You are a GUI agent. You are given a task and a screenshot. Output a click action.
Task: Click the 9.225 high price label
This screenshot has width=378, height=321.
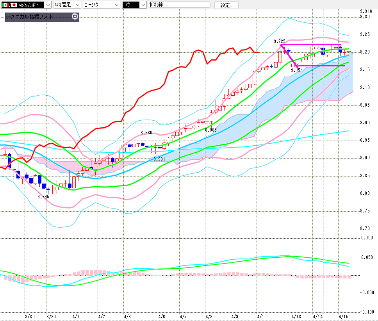point(279,41)
